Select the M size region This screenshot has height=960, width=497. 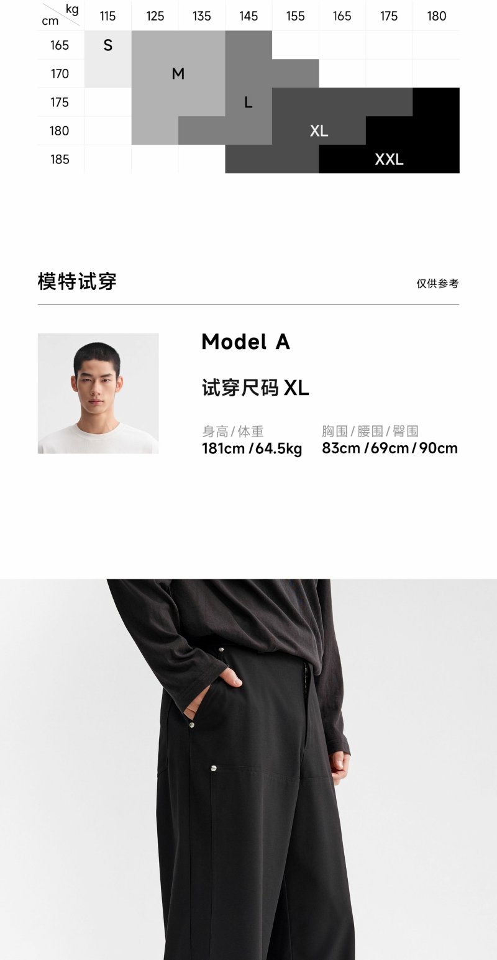click(178, 73)
